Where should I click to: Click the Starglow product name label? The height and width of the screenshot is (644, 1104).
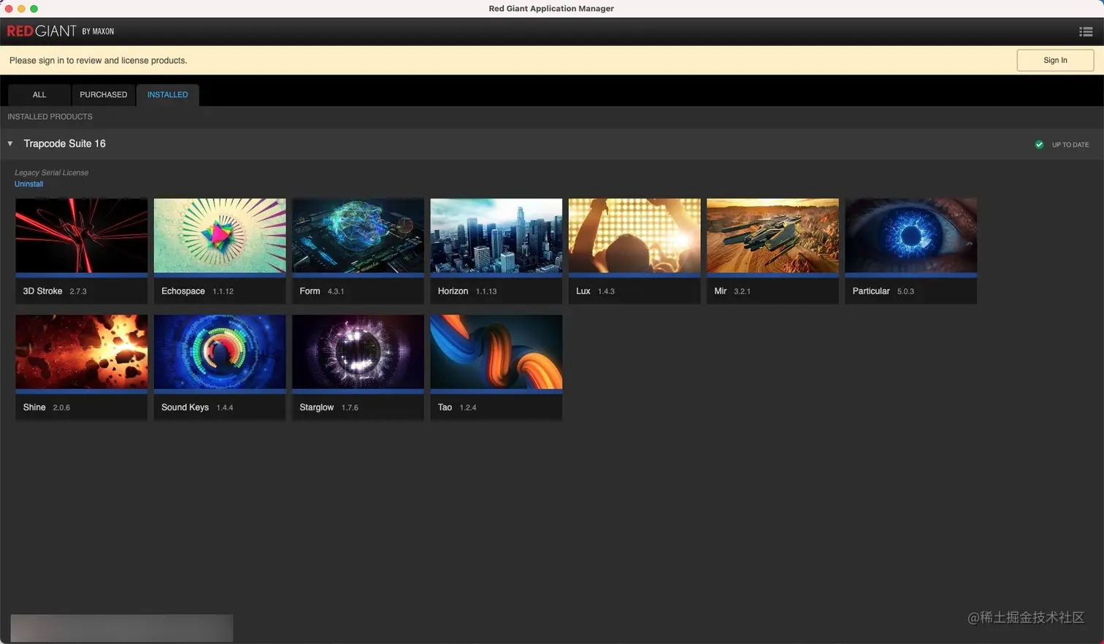(x=316, y=407)
